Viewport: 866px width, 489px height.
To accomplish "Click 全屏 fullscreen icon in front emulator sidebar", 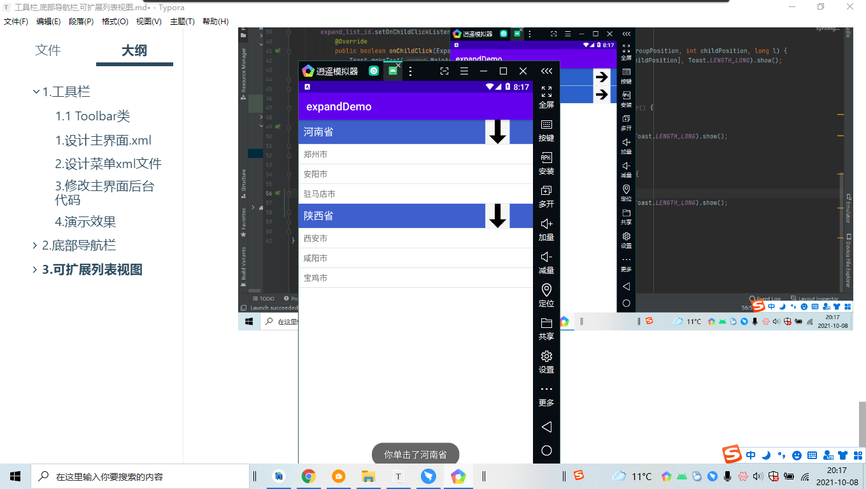I will click(546, 92).
